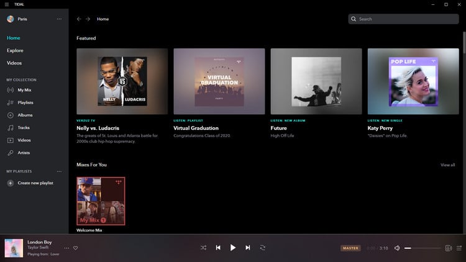Click Create new playlist label
466x262 pixels.
(x=35, y=183)
